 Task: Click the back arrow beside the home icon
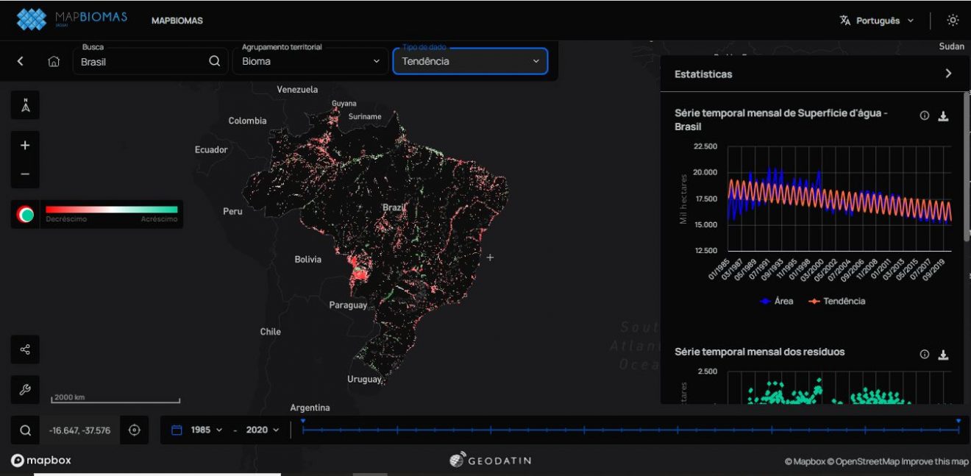(21, 62)
